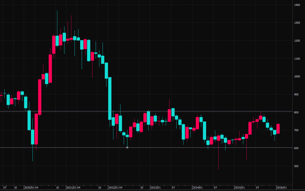
Task: Click the tall red candle rising from 790 to 980
Action: pyautogui.click(x=40, y=97)
